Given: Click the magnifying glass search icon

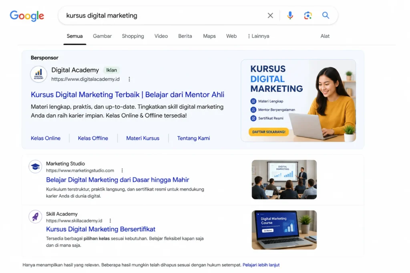Looking at the screenshot, I should click(326, 15).
